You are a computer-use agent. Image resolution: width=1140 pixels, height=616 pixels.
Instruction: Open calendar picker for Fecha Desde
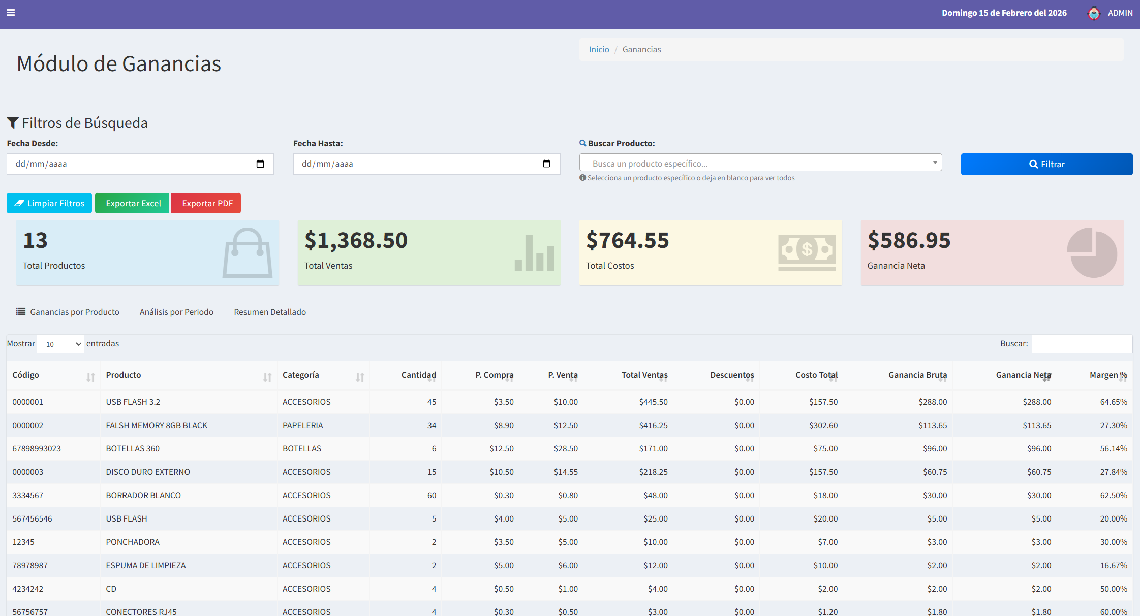(260, 164)
